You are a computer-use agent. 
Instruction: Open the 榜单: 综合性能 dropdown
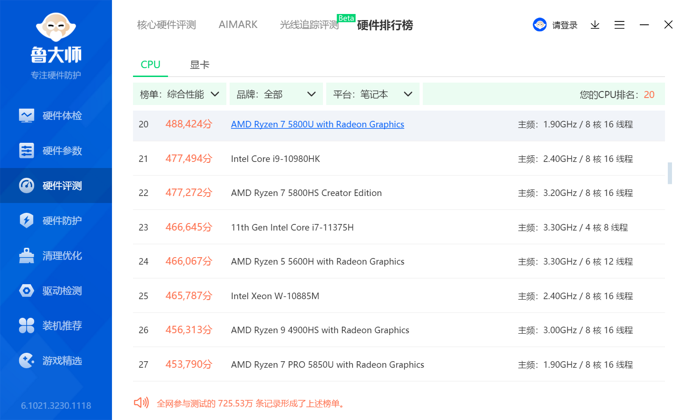(180, 94)
